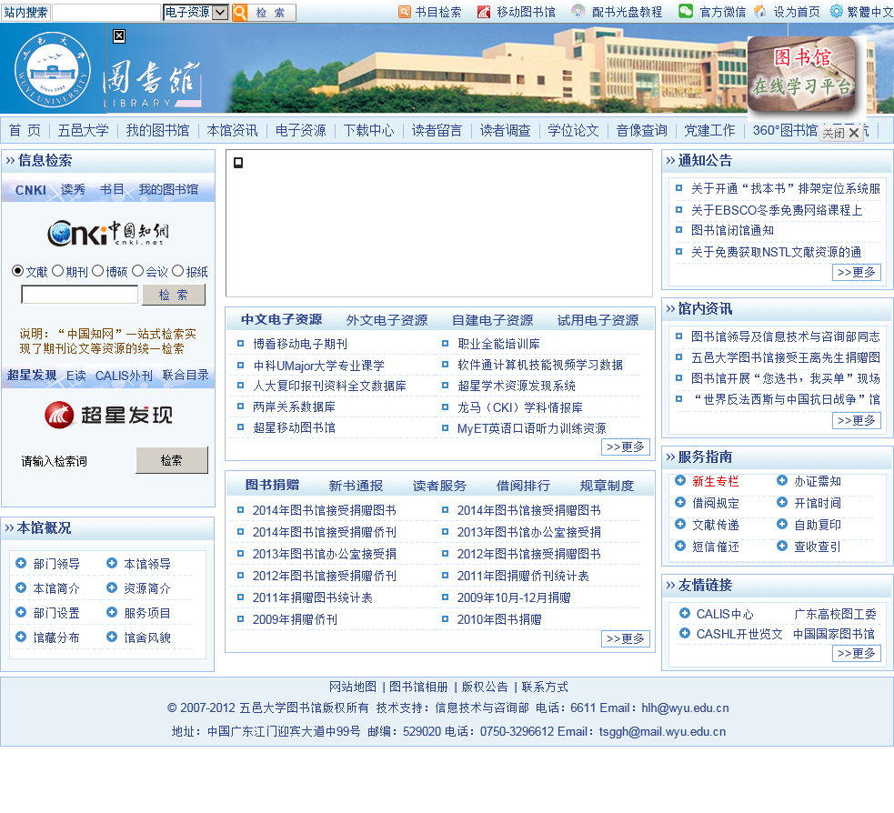Select the 期刊 radio button
Viewport: 894px width, 813px height.
(57, 271)
